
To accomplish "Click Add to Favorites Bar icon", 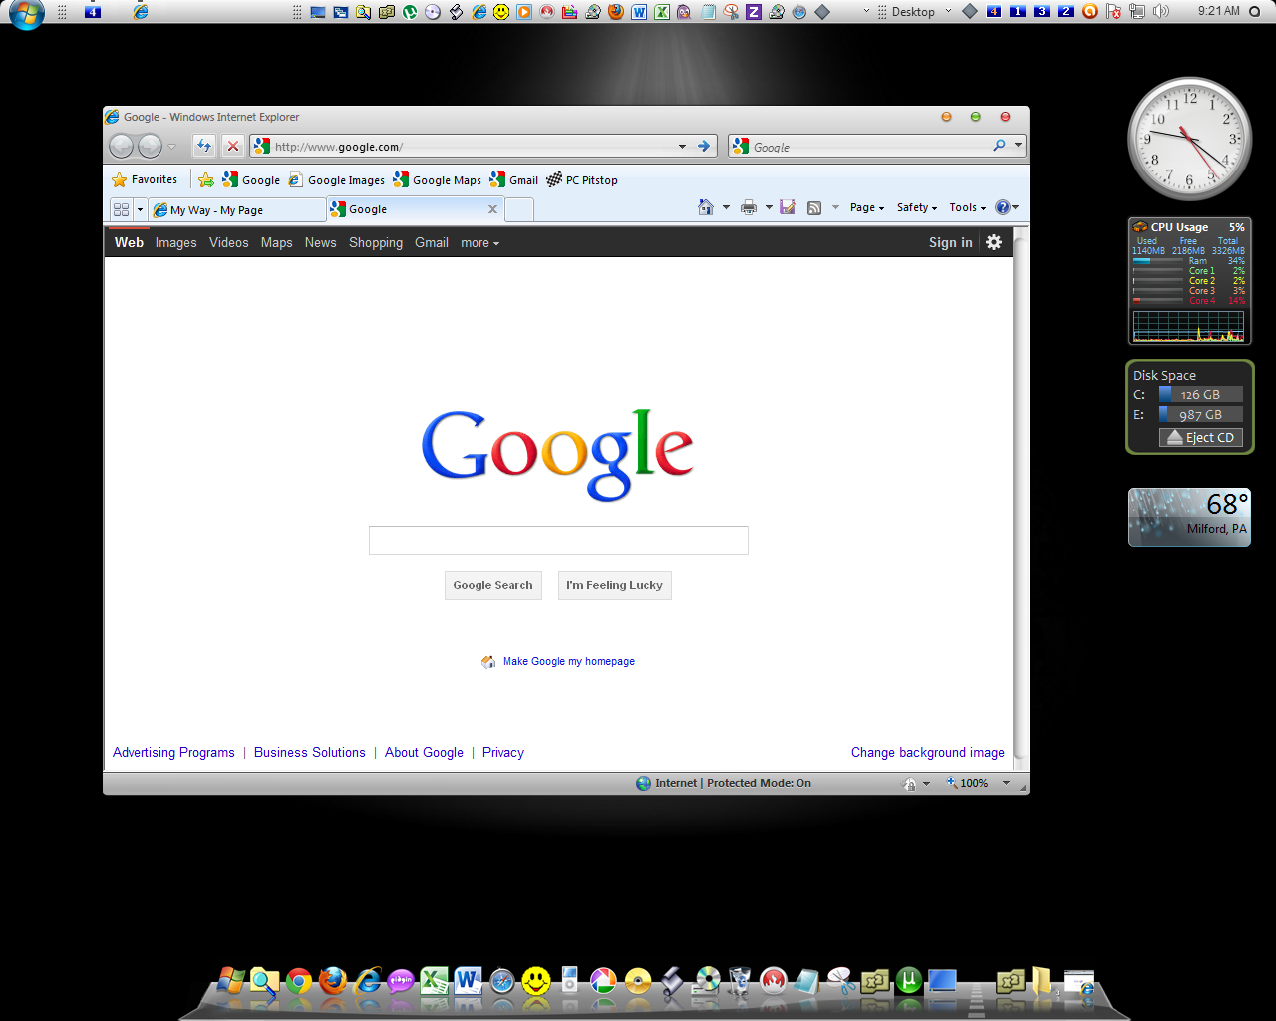I will [x=205, y=179].
